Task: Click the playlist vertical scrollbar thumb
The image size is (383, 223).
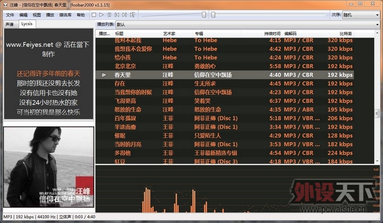Action: pyautogui.click(x=377, y=113)
